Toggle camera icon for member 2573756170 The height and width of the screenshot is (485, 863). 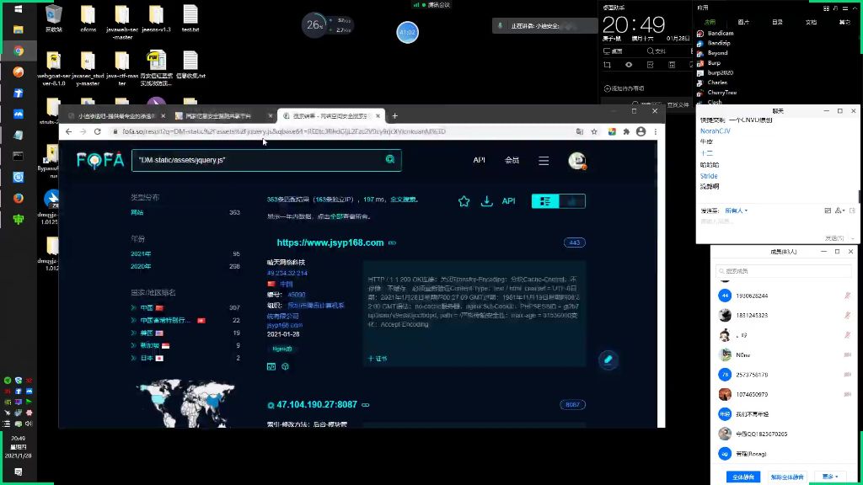click(848, 375)
